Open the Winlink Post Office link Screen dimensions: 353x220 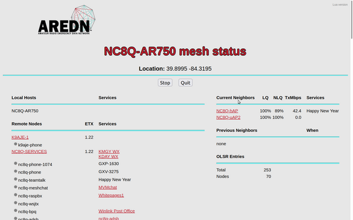coord(116,211)
